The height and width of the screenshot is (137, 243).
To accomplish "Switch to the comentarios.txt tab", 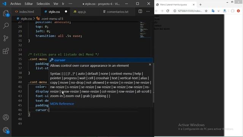I will [117, 12].
